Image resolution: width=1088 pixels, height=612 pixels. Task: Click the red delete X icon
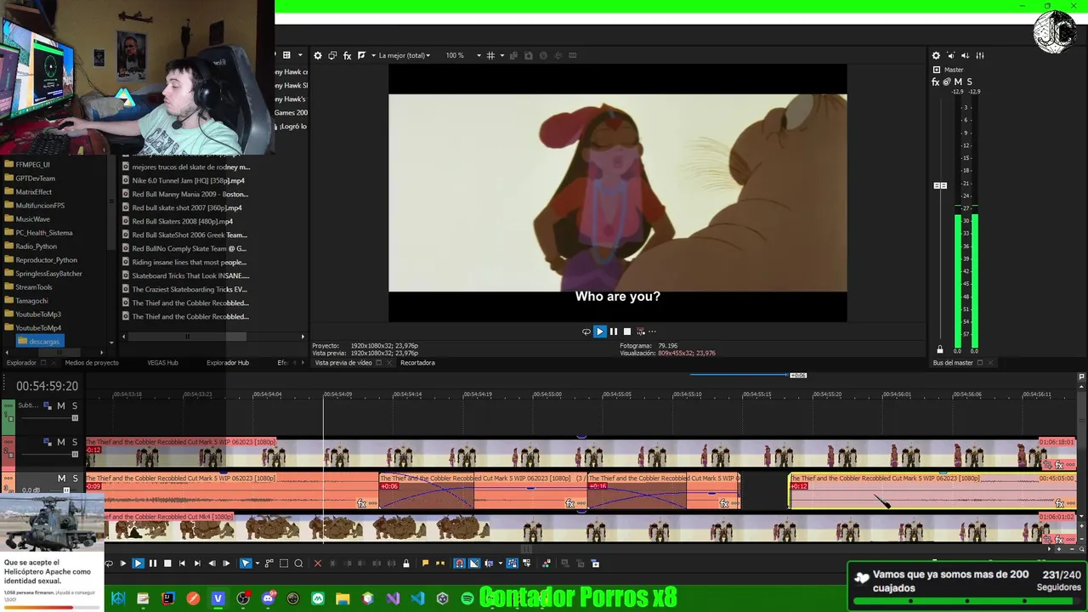coord(318,563)
